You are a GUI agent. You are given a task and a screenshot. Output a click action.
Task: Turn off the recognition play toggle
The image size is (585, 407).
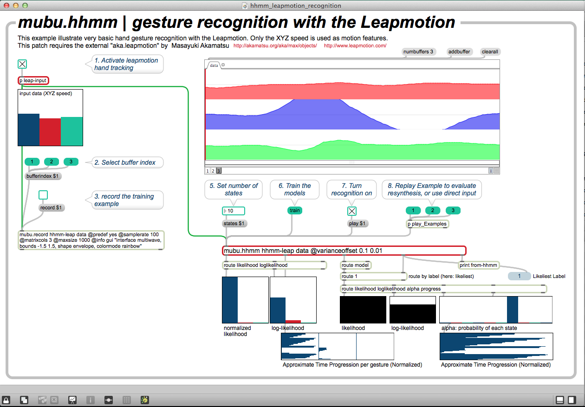[x=352, y=211]
